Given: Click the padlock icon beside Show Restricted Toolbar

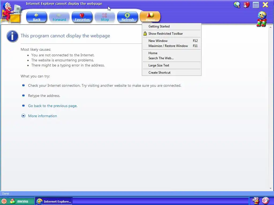Looking at the screenshot, I should click(145, 33).
